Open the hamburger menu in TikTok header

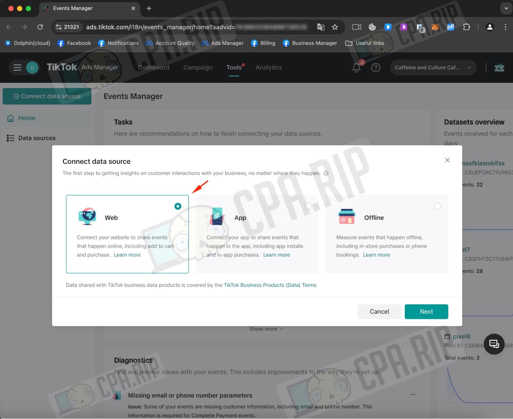pyautogui.click(x=17, y=68)
